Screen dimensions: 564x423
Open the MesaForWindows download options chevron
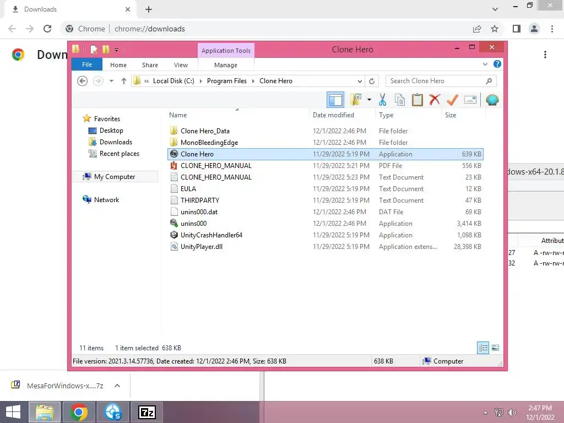117,386
